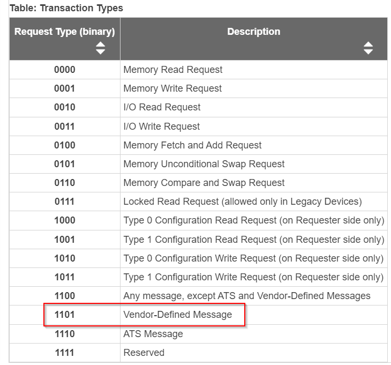
Task: Click 'Memory Compare and Swap Request' row
Action: [x=204, y=183]
